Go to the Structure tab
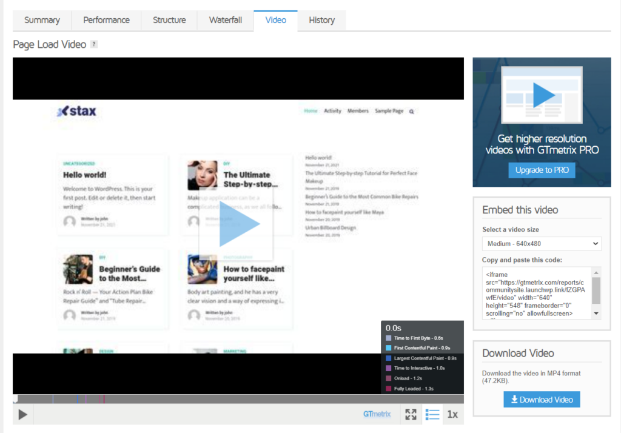This screenshot has width=621, height=433. [169, 20]
